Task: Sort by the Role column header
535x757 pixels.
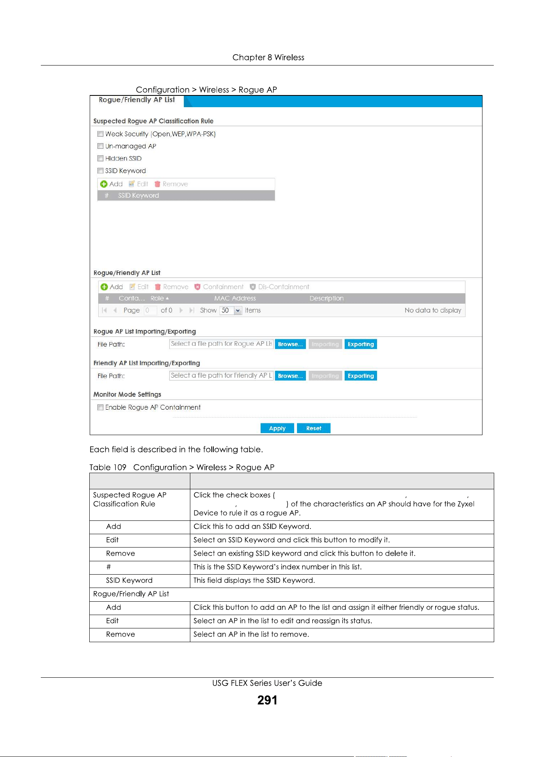Action: pos(160,298)
